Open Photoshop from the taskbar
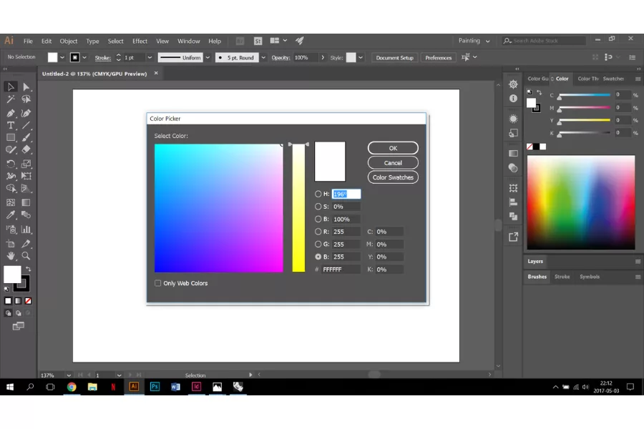The height and width of the screenshot is (429, 644). pyautogui.click(x=155, y=386)
